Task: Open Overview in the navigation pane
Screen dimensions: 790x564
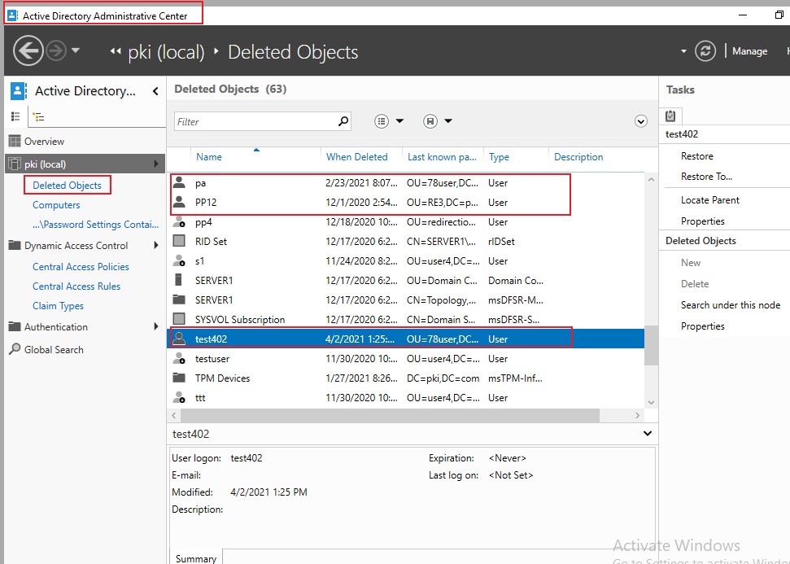Action: [x=44, y=141]
